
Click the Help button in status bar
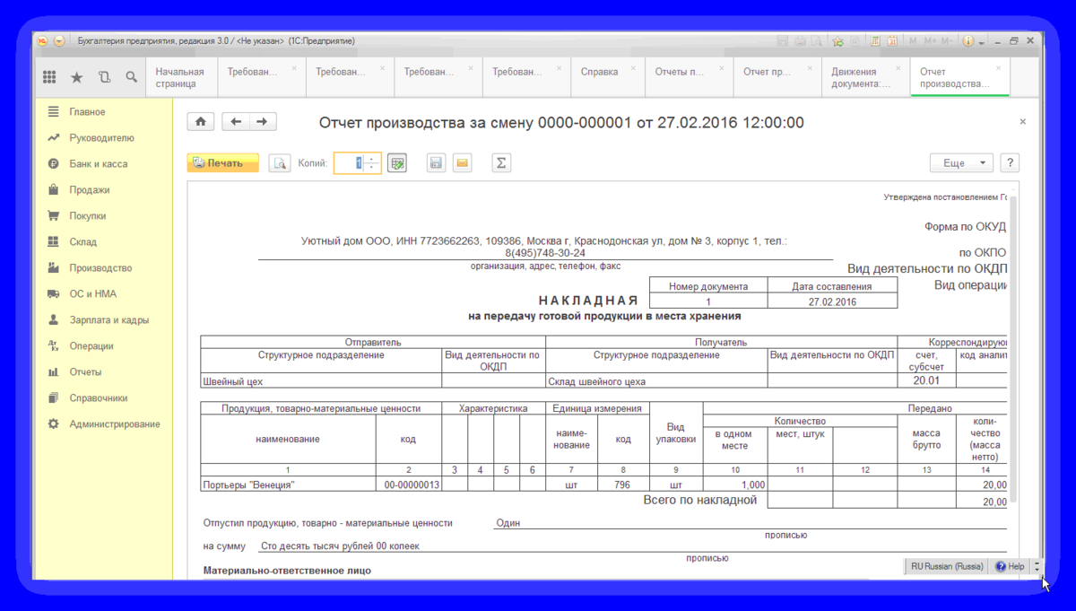(x=1010, y=567)
